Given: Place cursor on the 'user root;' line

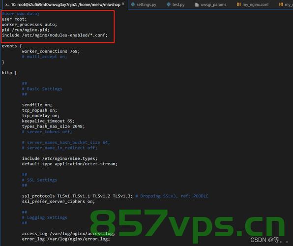Looking at the screenshot, I should pos(14,19).
